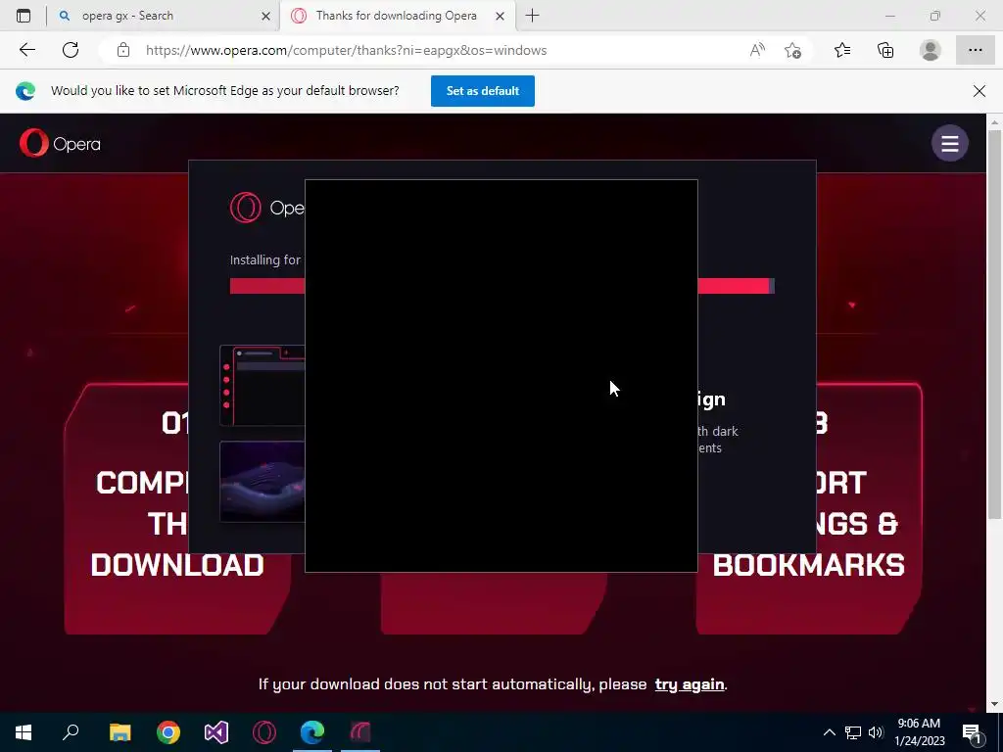
Task: Close the opera gx - Search tab
Action: click(x=265, y=16)
